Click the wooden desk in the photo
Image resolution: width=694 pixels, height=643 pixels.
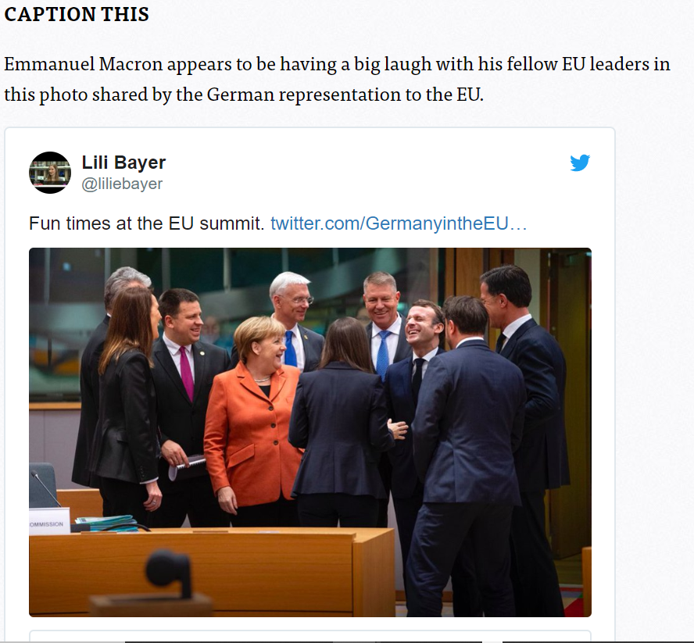coord(212,572)
